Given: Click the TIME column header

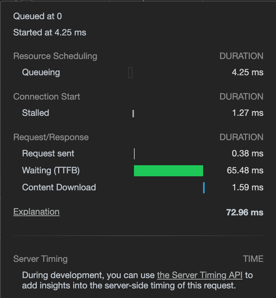Looking at the screenshot, I should coord(253,259).
